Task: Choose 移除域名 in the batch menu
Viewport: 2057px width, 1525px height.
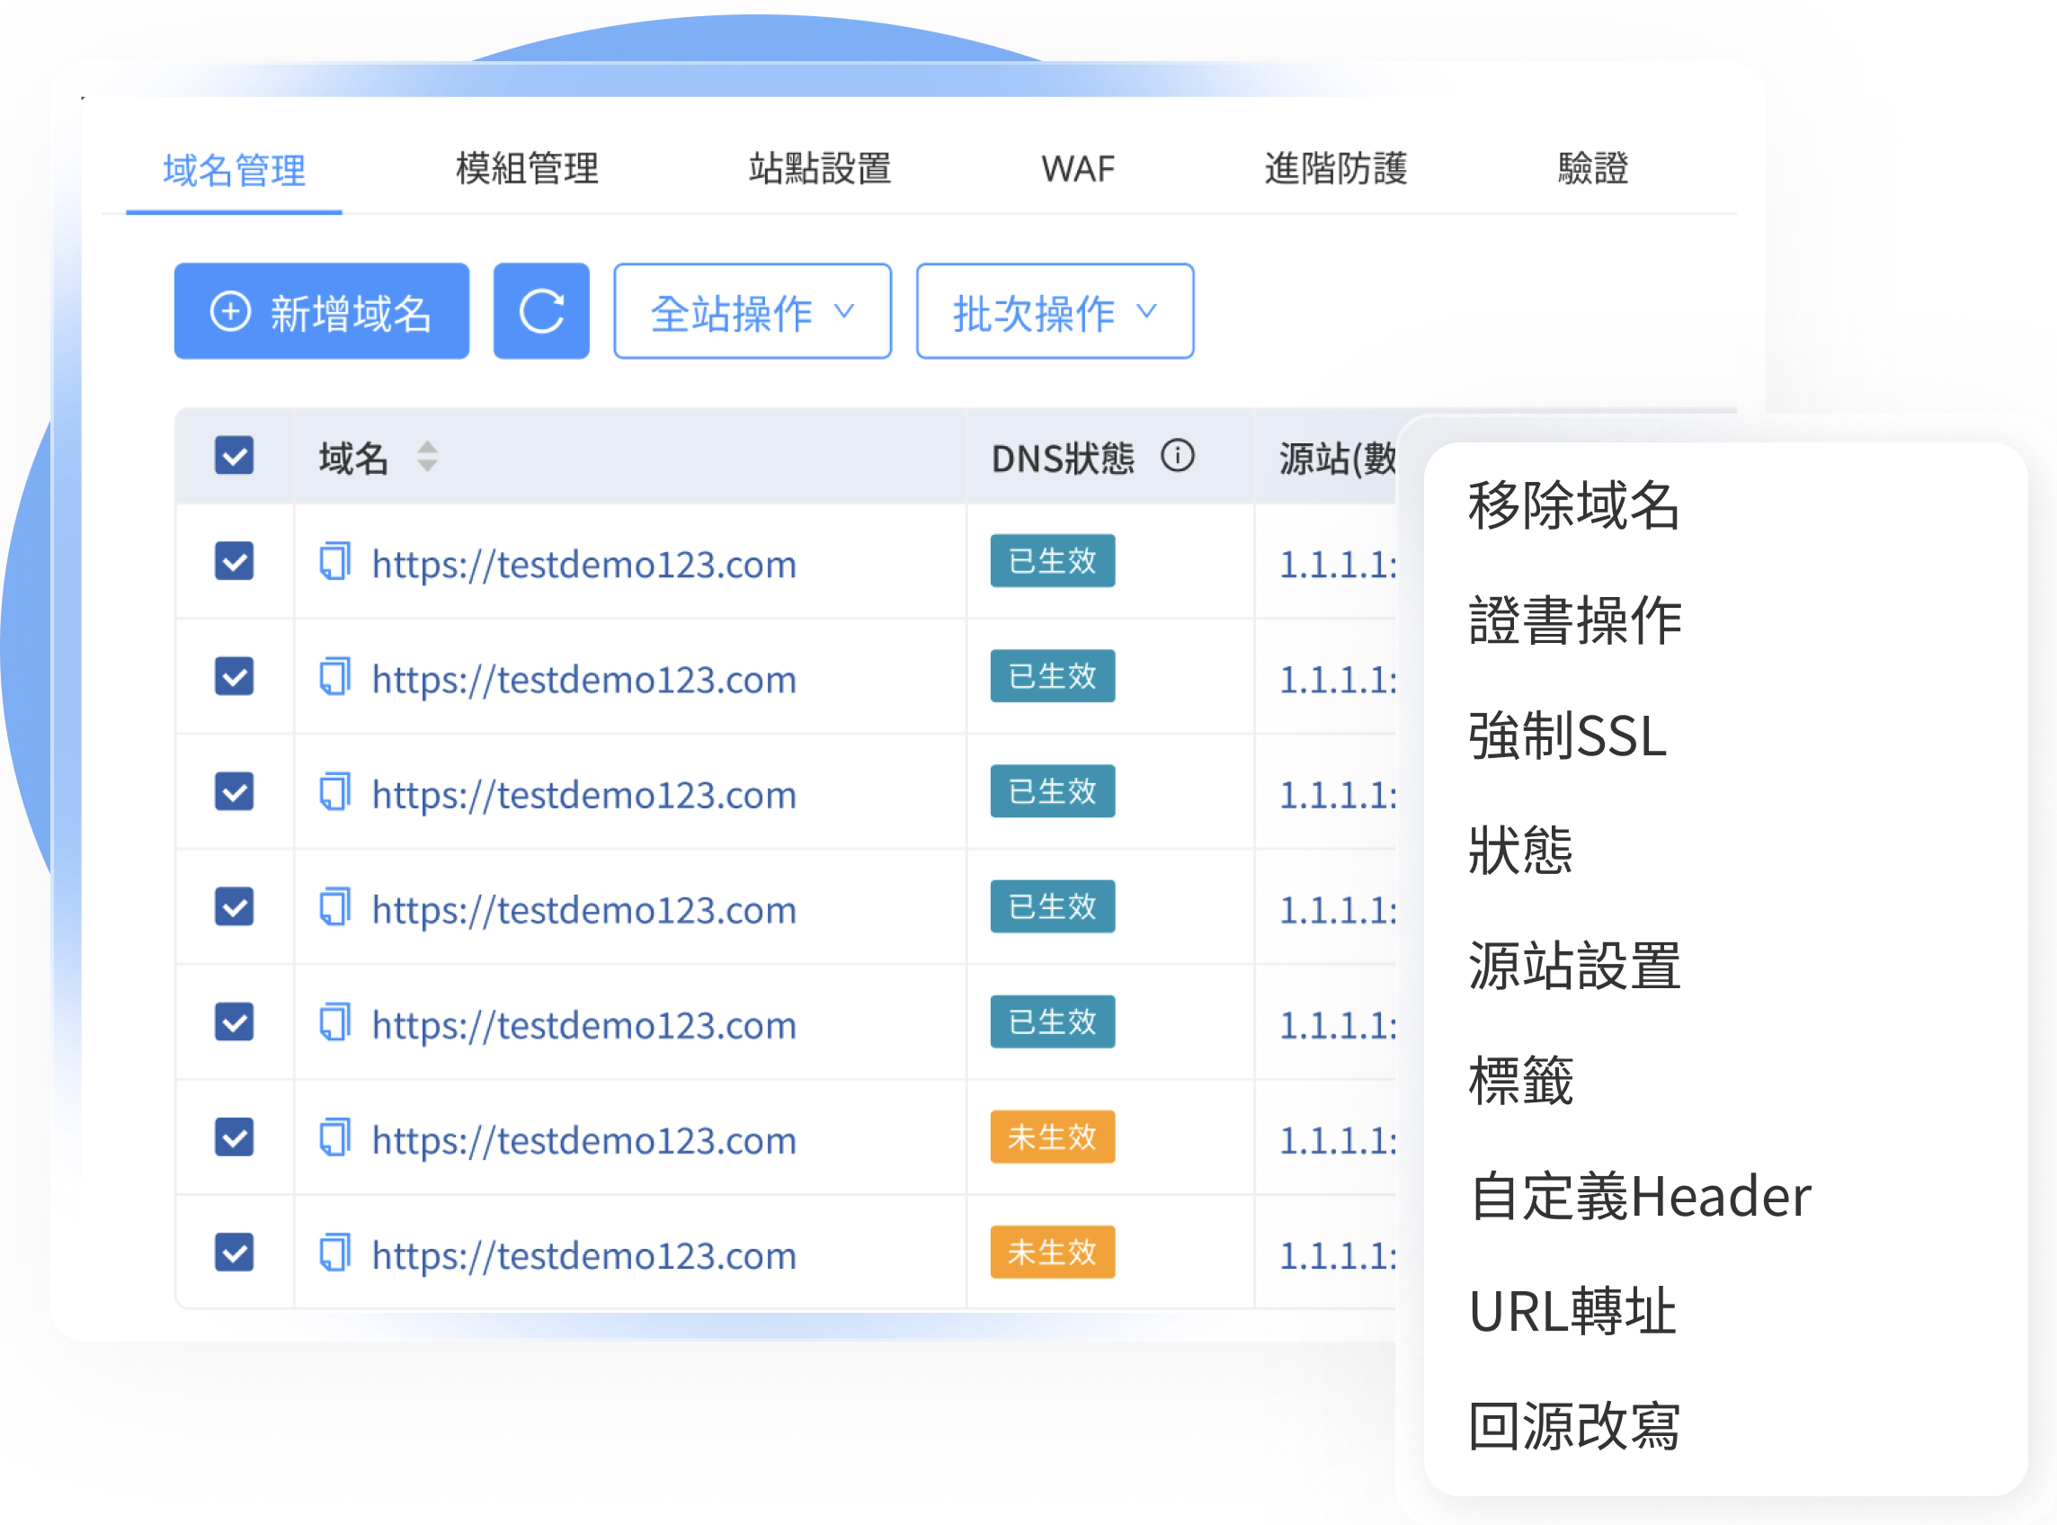Action: click(1574, 506)
